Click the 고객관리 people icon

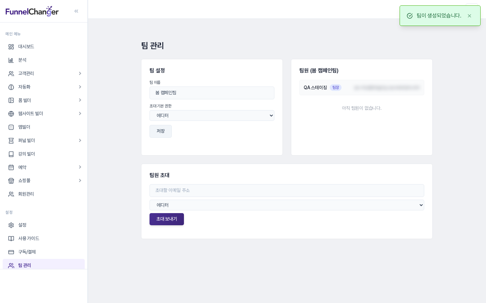[x=11, y=73]
